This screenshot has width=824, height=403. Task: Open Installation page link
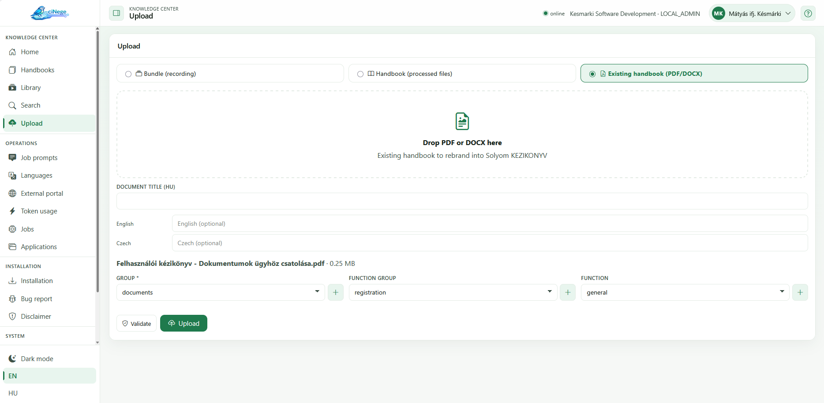click(49, 281)
